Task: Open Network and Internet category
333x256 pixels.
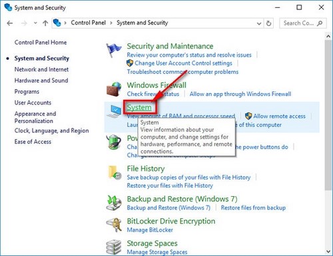Action: pyautogui.click(x=41, y=69)
